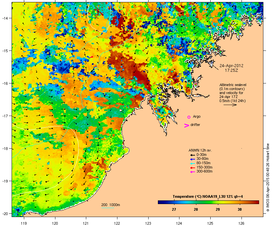
Task: Click the red 150-300m arrow in legend
Action: (193, 168)
